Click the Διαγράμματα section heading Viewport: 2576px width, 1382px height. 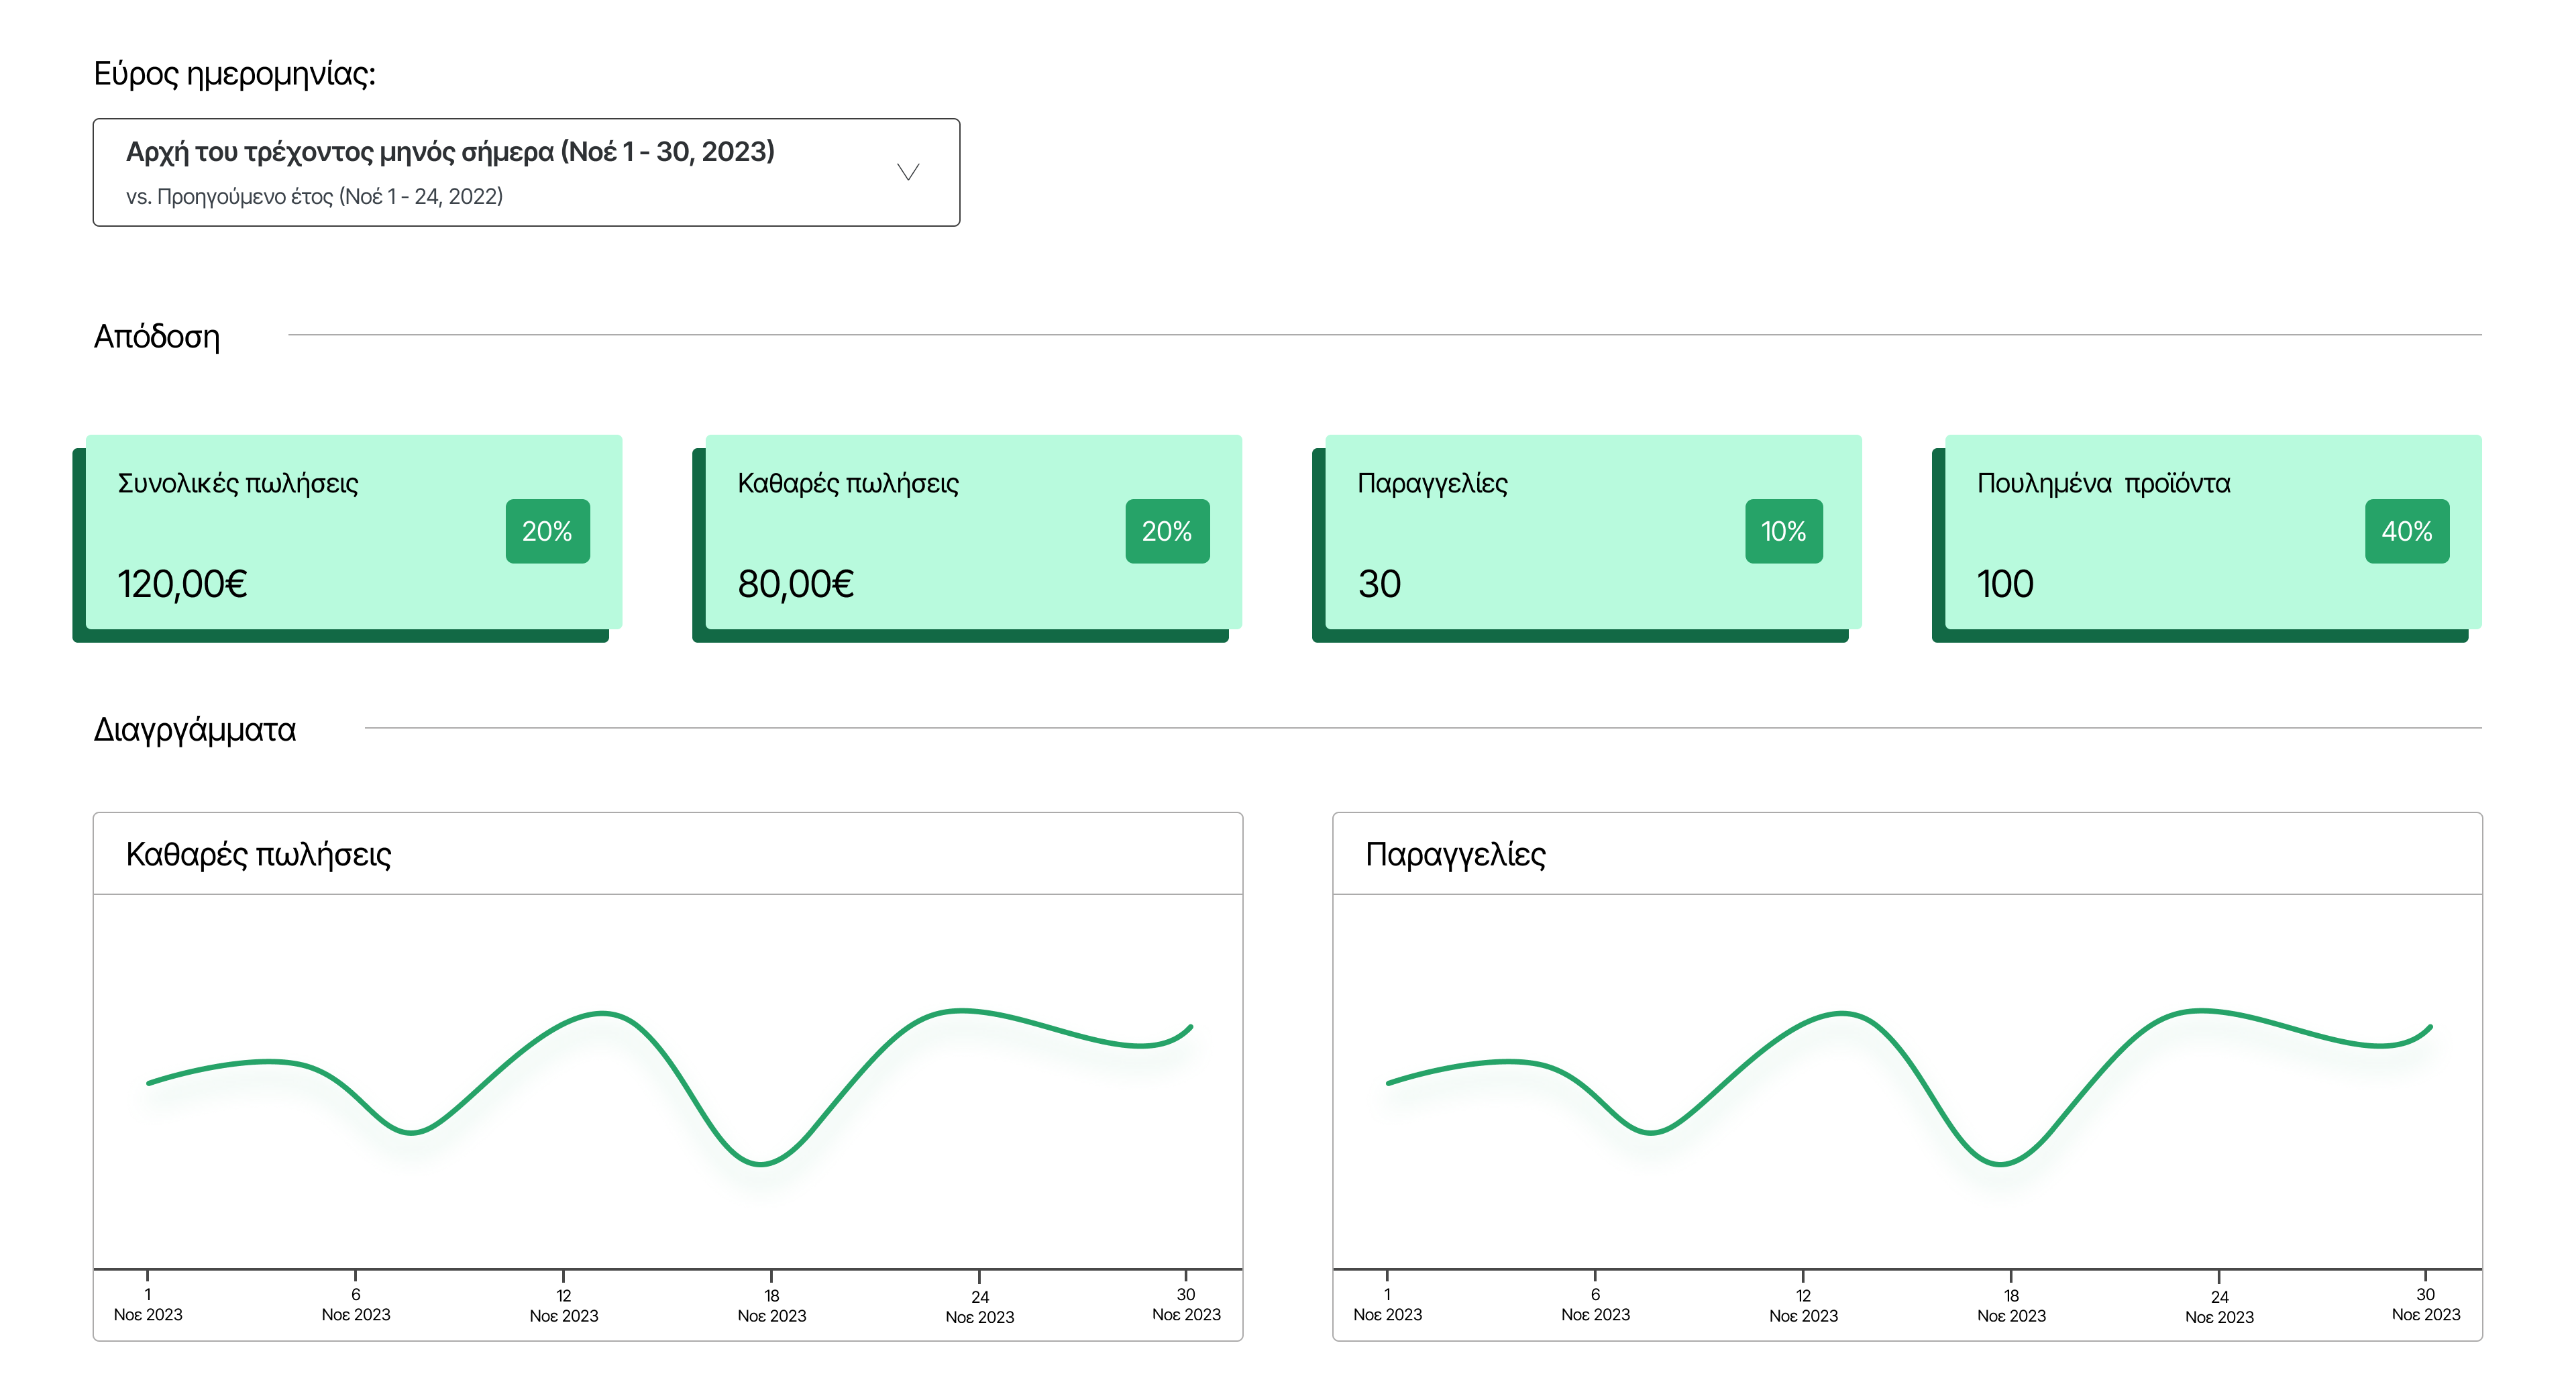click(x=195, y=730)
